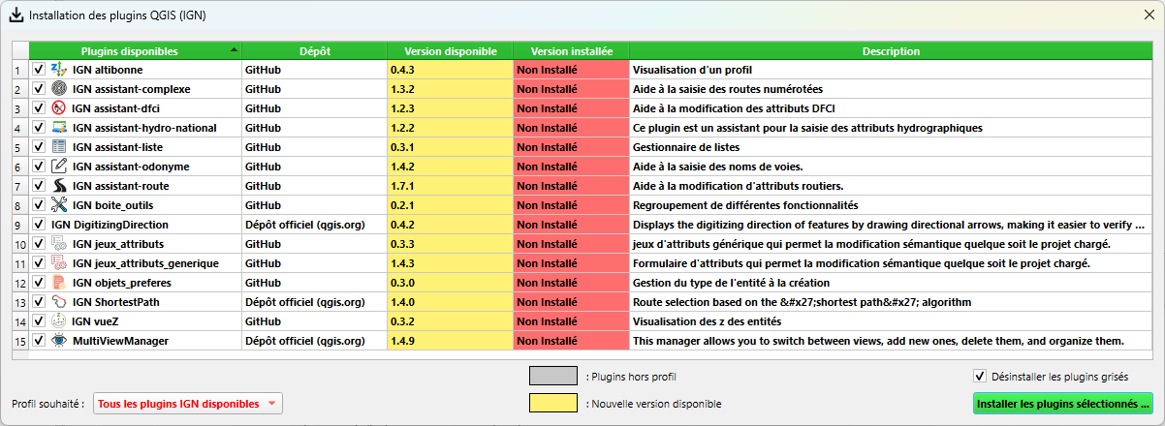Click the IGN assistant-hydro-national plugin icon
The height and width of the screenshot is (426, 1165).
[59, 127]
